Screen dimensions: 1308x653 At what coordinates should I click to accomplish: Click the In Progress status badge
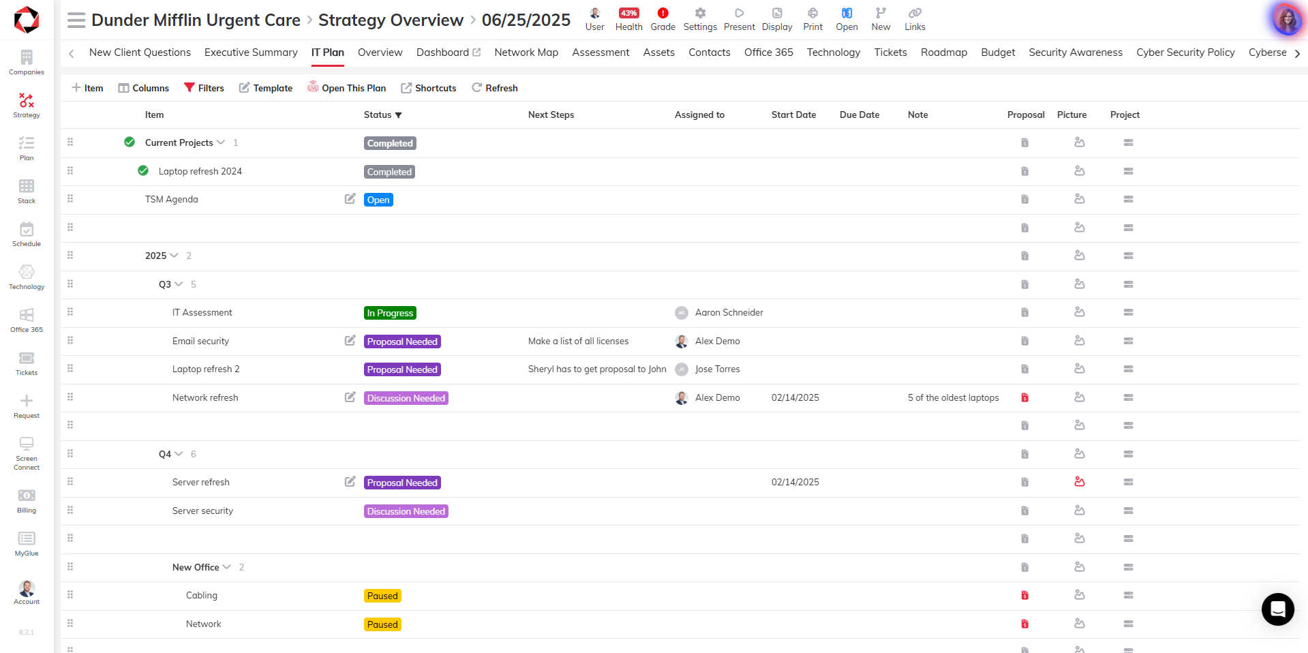pyautogui.click(x=390, y=313)
